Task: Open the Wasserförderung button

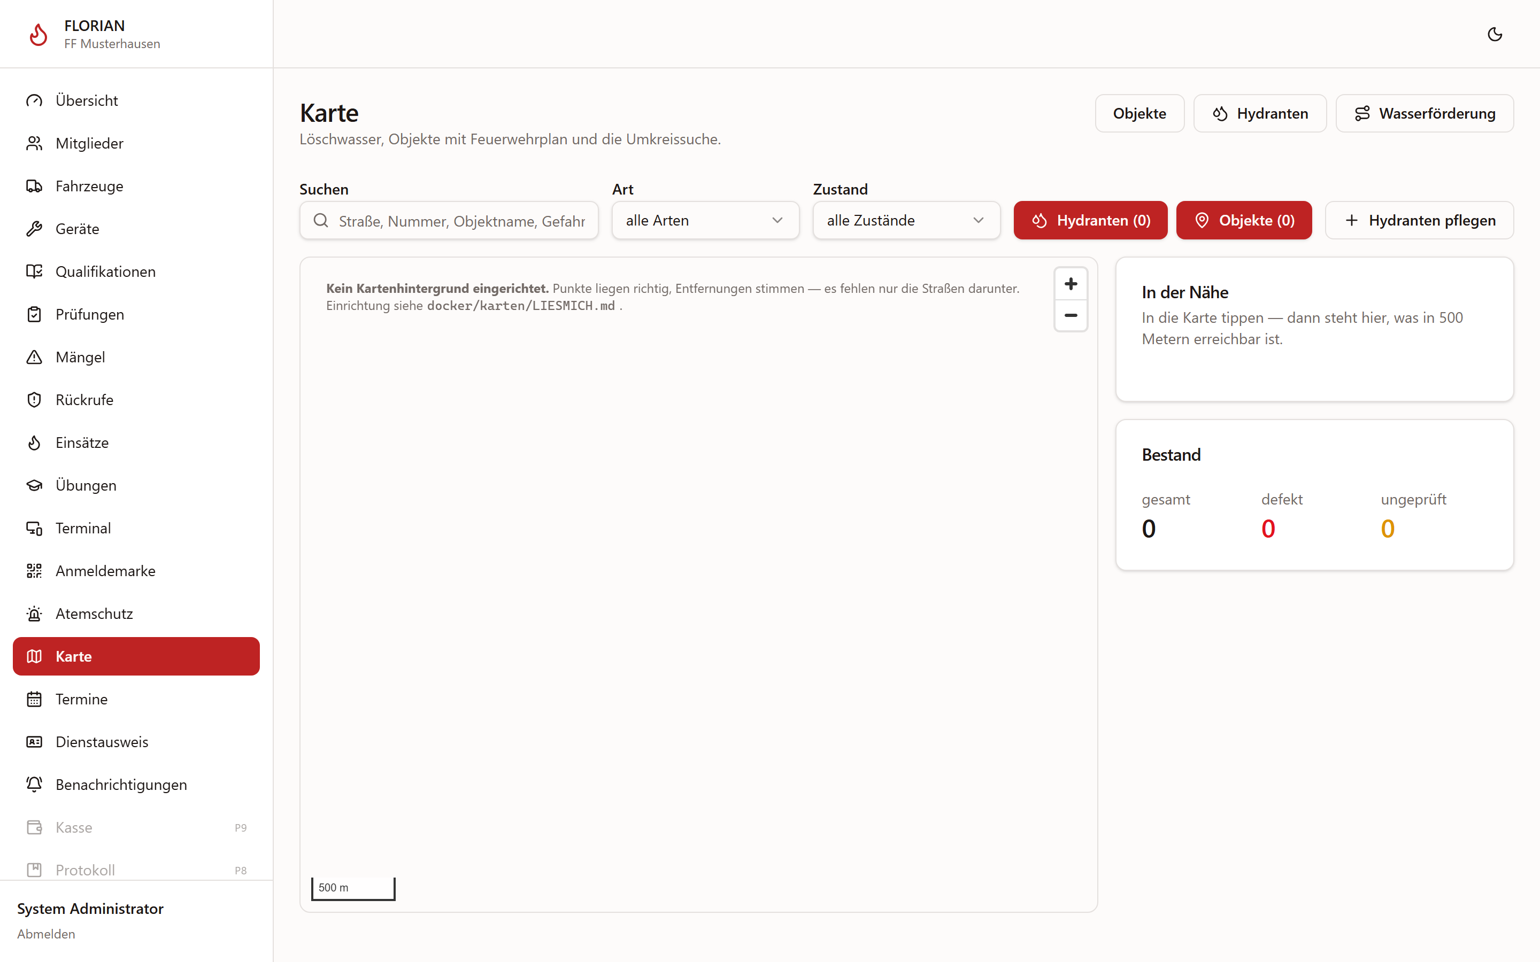Action: (x=1424, y=113)
